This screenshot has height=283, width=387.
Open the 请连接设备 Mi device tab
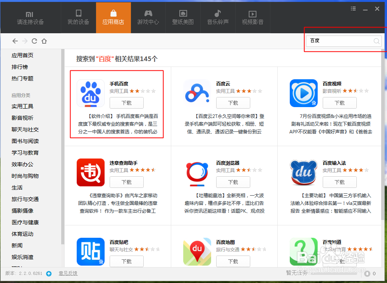click(x=30, y=18)
